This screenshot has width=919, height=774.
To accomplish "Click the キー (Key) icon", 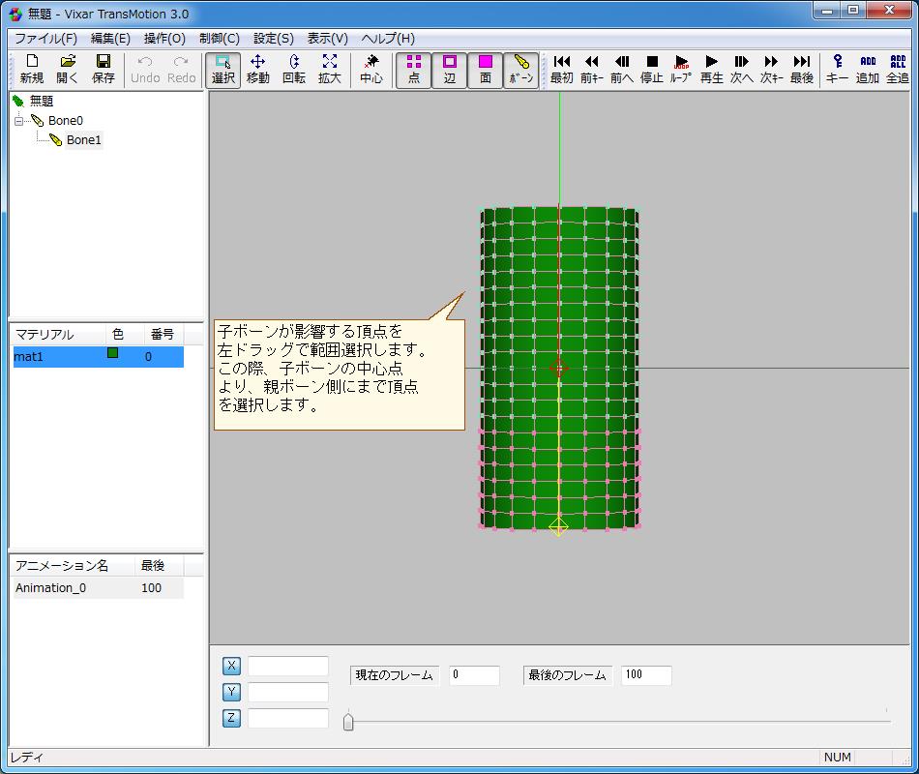I will (838, 69).
